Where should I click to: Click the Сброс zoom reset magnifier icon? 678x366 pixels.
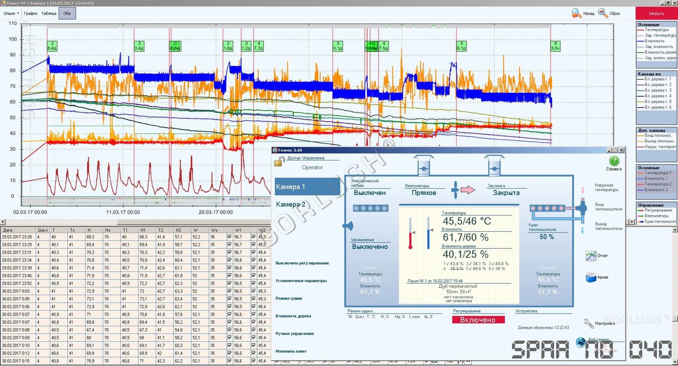(603, 13)
